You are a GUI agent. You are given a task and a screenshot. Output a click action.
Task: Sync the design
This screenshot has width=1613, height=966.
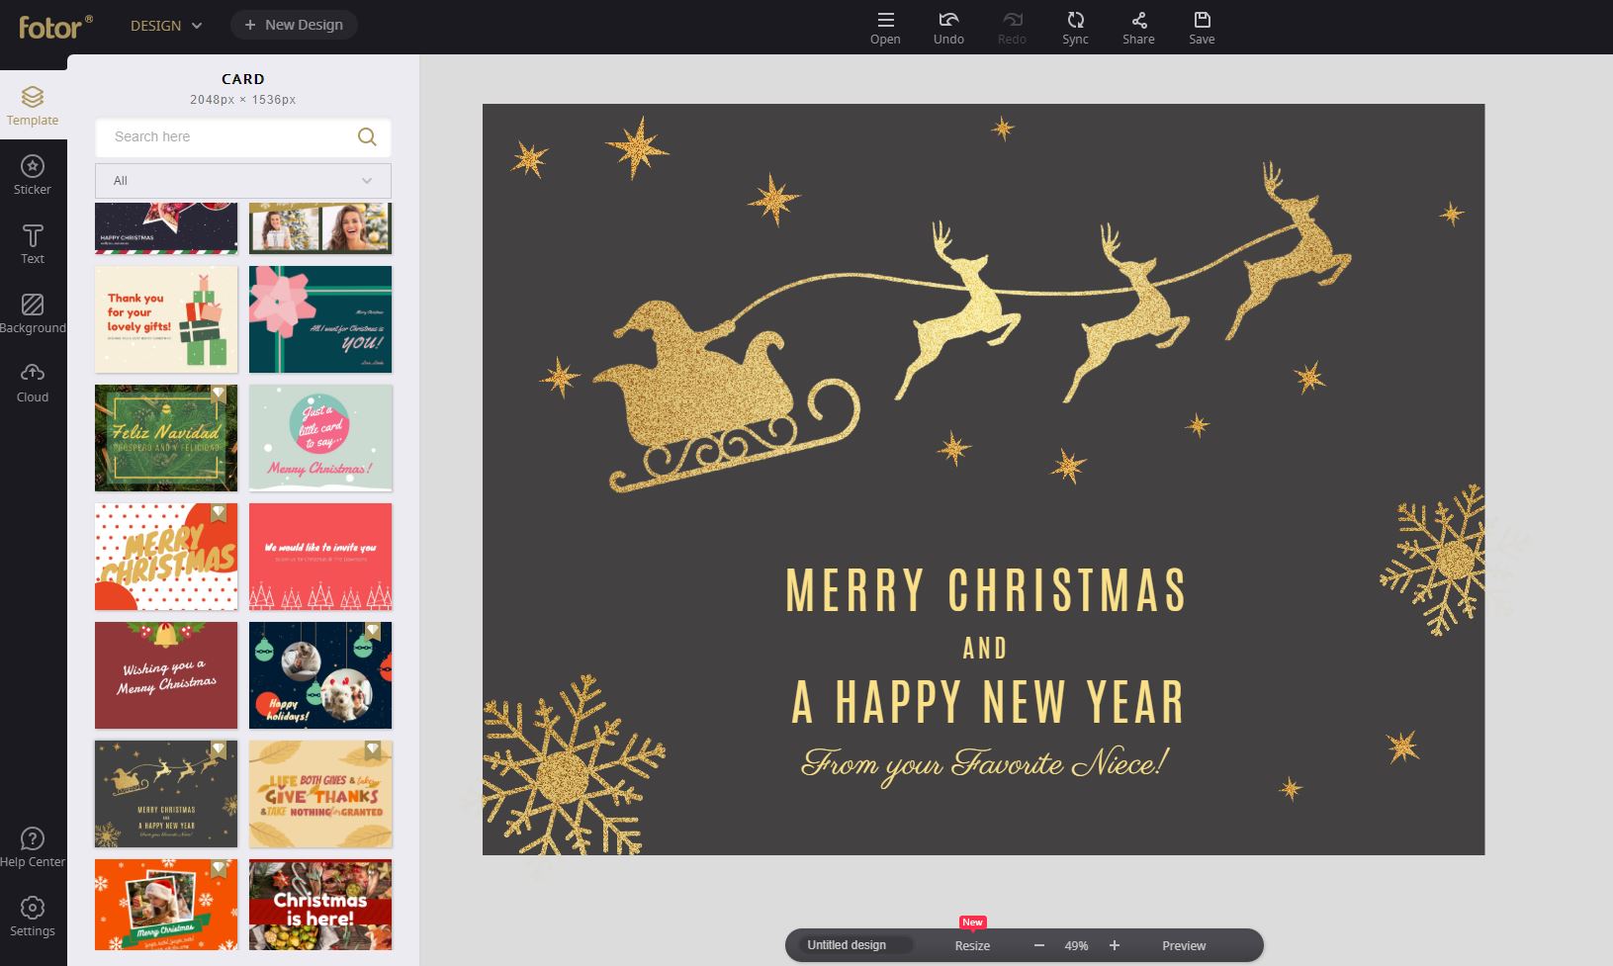point(1075,28)
